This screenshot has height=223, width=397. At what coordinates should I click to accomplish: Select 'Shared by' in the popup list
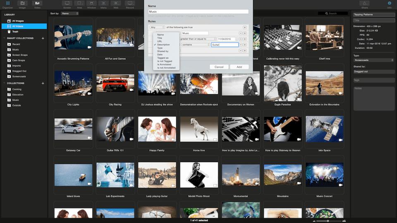(x=163, y=51)
